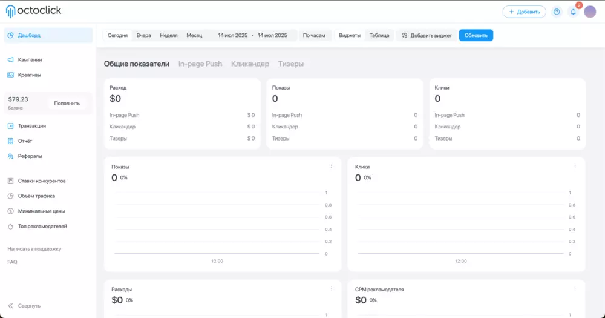The height and width of the screenshot is (318, 605).
Task: Collapse sidebar via Свернуть chevrons icon
Action: point(10,306)
